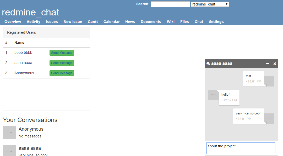The width and height of the screenshot is (283, 156).
Task: Click the Registered Users panel heading
Action: point(47,32)
